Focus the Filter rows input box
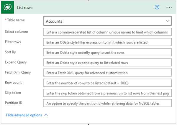The height and width of the screenshot is (125, 177). 107,42
